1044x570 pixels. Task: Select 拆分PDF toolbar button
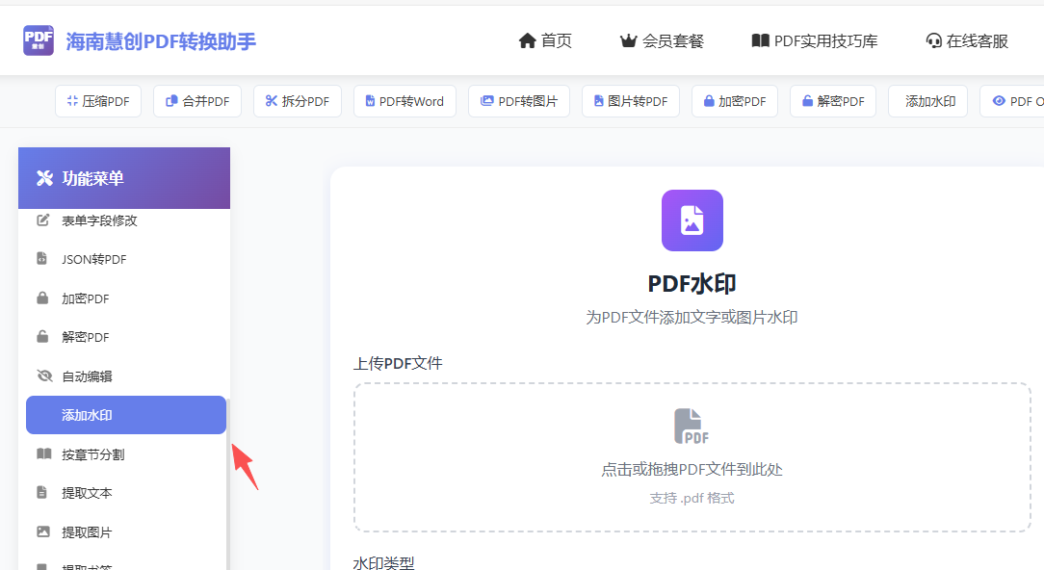(x=297, y=101)
